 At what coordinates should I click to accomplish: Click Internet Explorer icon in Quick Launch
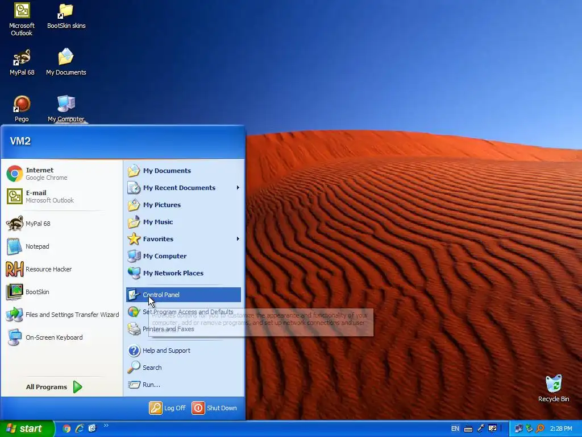tap(80, 428)
